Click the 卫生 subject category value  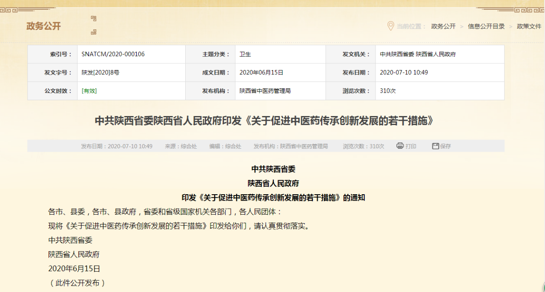click(x=245, y=54)
